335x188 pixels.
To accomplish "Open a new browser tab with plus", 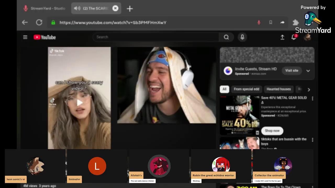I will pos(130,9).
